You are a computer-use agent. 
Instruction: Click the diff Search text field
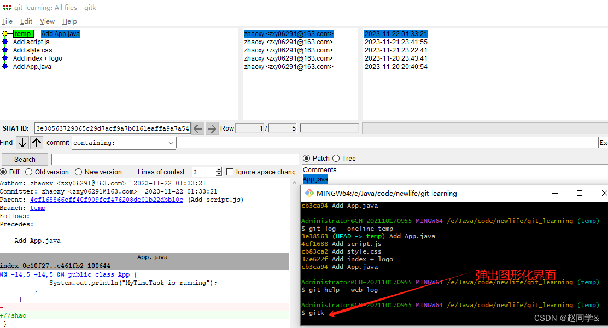175,159
